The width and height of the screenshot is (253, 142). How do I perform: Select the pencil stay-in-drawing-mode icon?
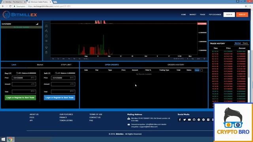(46, 31)
